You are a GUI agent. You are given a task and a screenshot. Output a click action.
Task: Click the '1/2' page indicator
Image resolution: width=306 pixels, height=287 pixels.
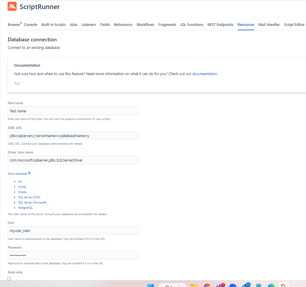click(17, 84)
